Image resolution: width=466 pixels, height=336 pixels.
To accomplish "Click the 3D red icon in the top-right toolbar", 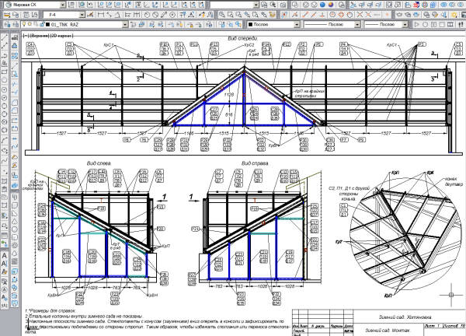I will pos(416,5).
